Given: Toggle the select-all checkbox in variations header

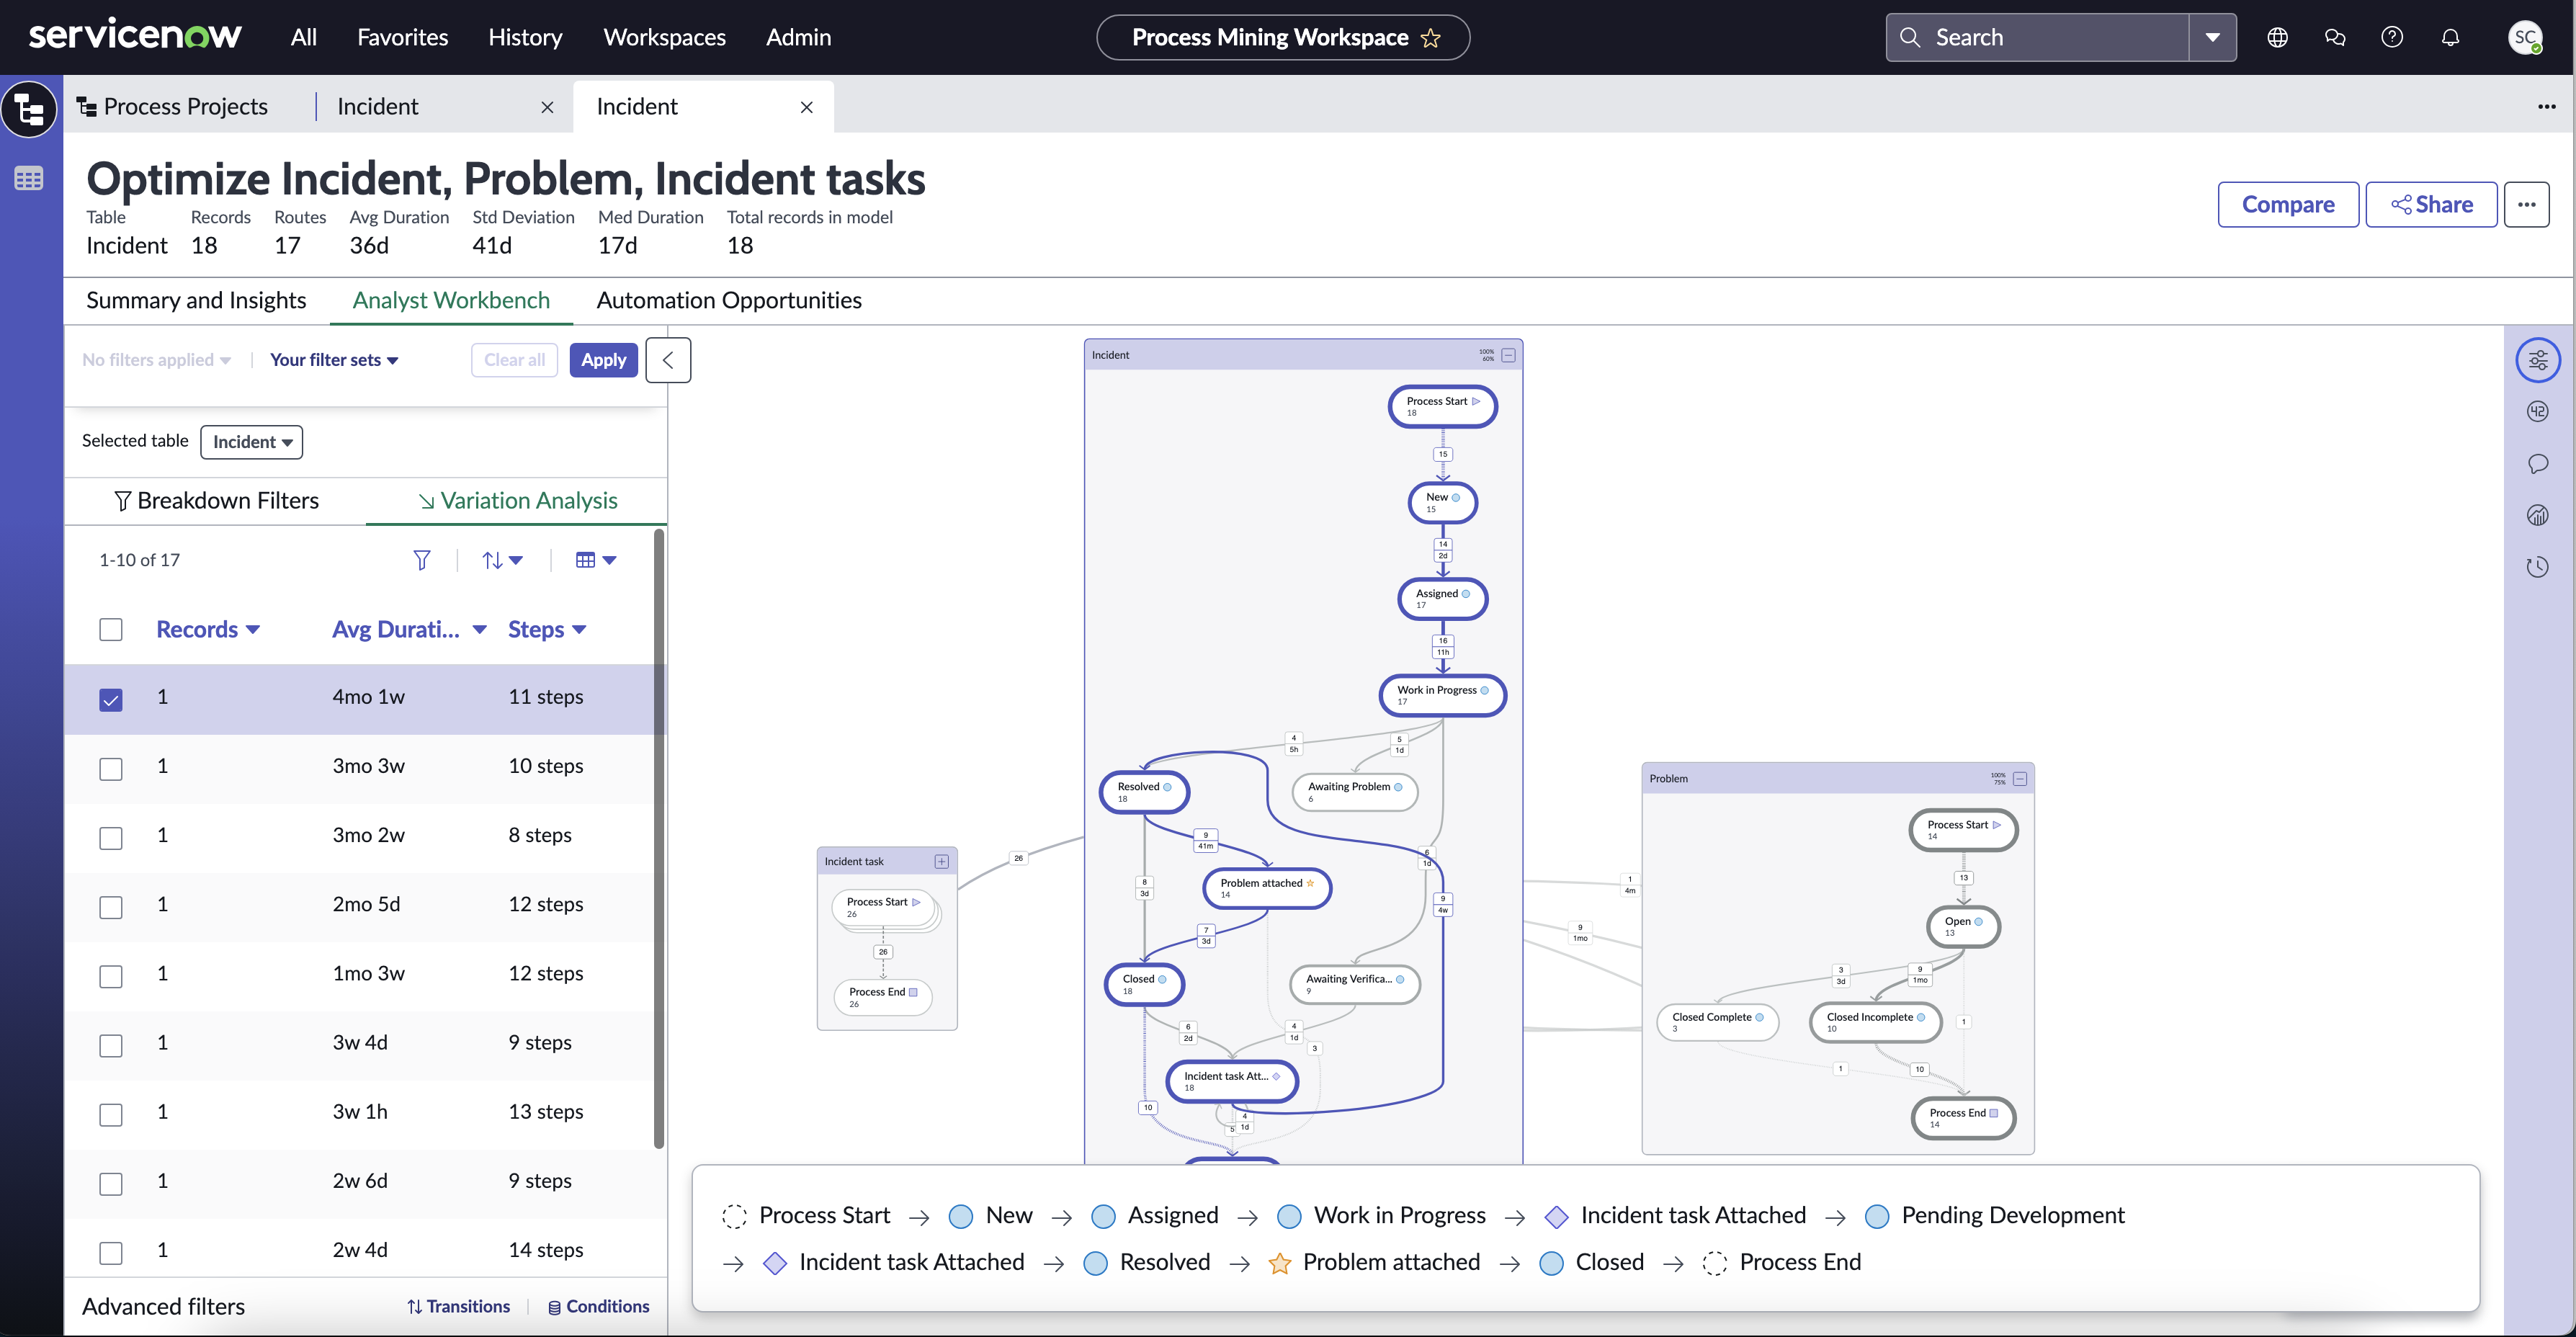Looking at the screenshot, I should [x=111, y=630].
